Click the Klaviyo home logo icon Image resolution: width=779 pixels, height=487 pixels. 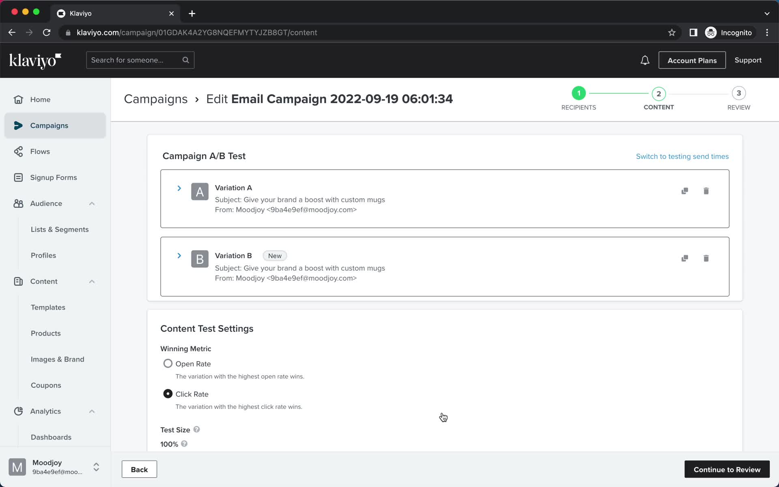(35, 60)
